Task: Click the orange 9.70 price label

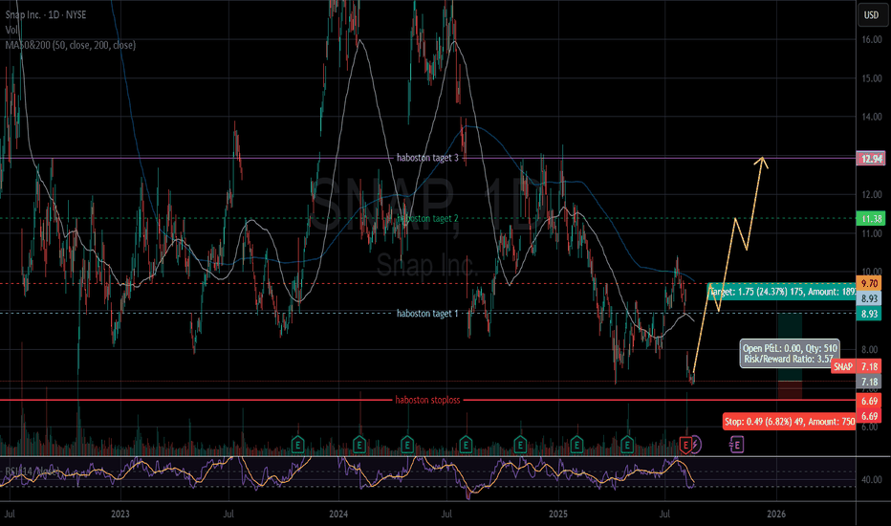Action: click(869, 283)
